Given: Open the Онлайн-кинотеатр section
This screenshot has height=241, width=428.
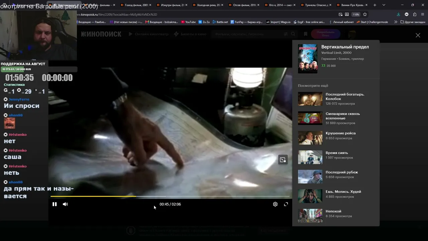Looking at the screenshot, I should tap(148, 34).
